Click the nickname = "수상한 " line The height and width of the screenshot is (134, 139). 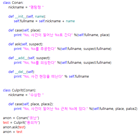26,95
